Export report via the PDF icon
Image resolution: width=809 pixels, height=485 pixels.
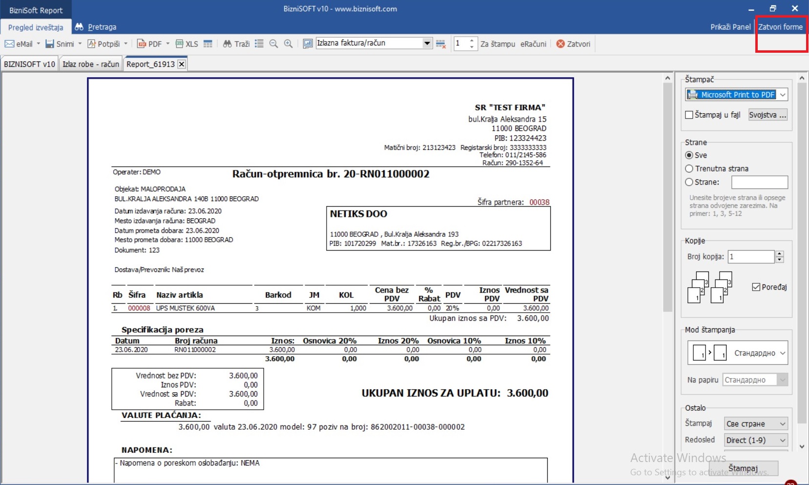142,44
